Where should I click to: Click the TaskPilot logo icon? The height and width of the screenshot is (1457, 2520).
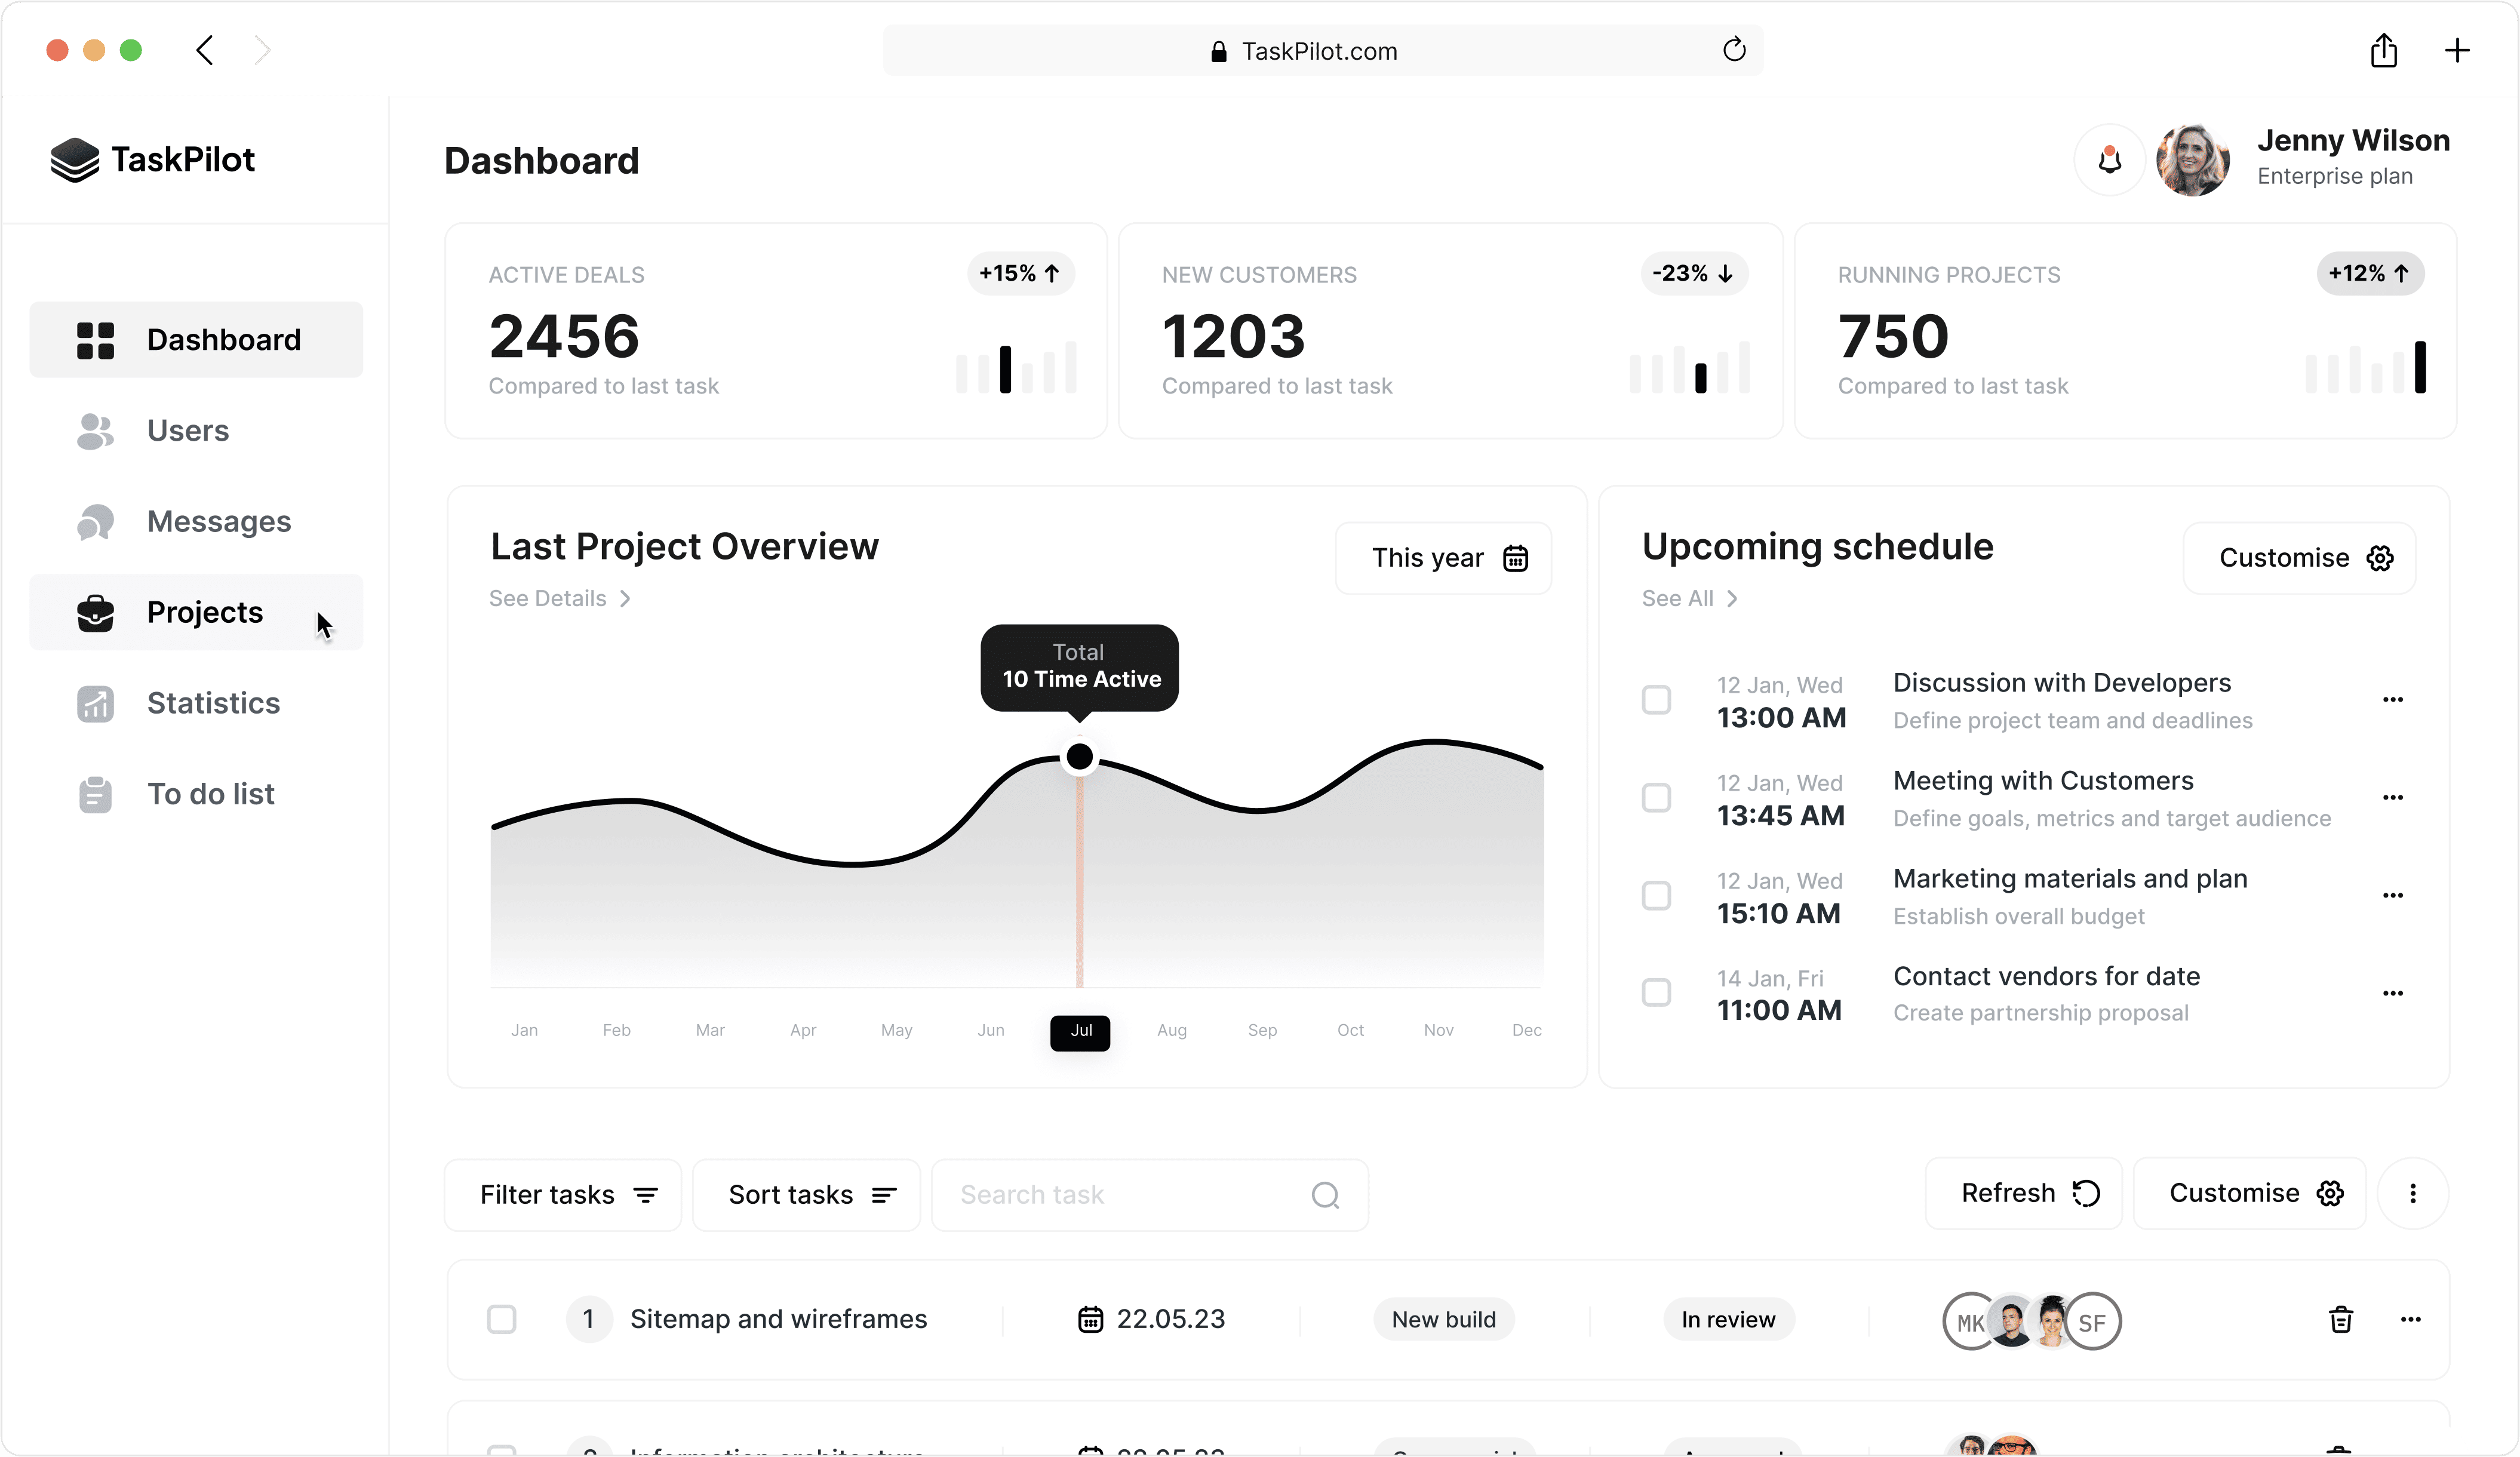75,160
